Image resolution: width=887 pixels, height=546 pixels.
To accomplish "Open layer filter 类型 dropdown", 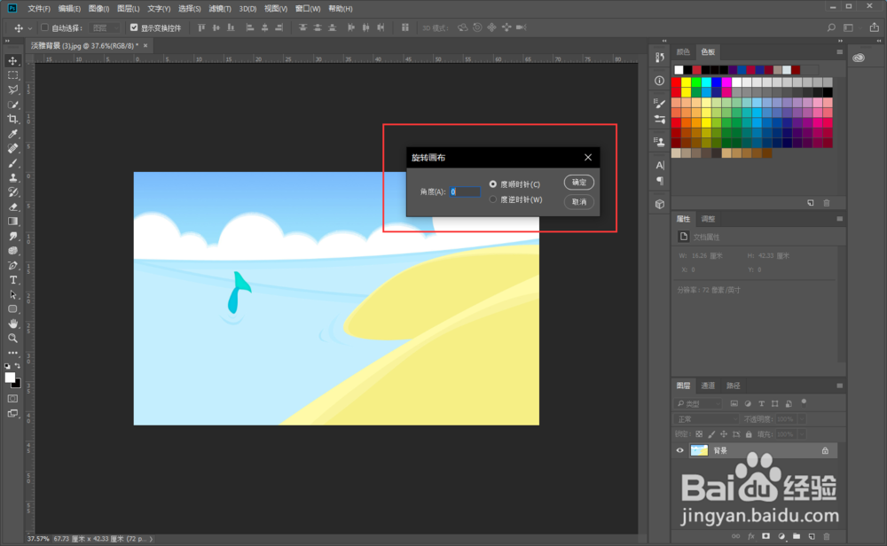I will (698, 403).
